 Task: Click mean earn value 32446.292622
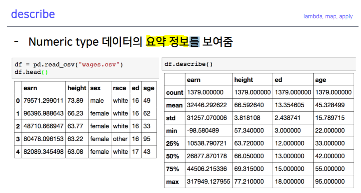207,105
